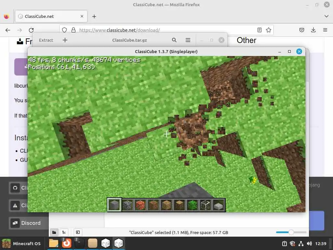The image size is (333, 250).
Task: Open archive manager taskbar item
Action: click(93, 243)
